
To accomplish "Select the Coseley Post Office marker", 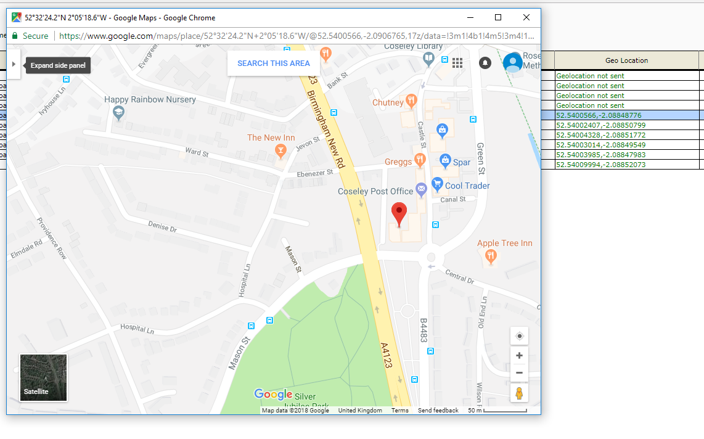I will (x=421, y=189).
